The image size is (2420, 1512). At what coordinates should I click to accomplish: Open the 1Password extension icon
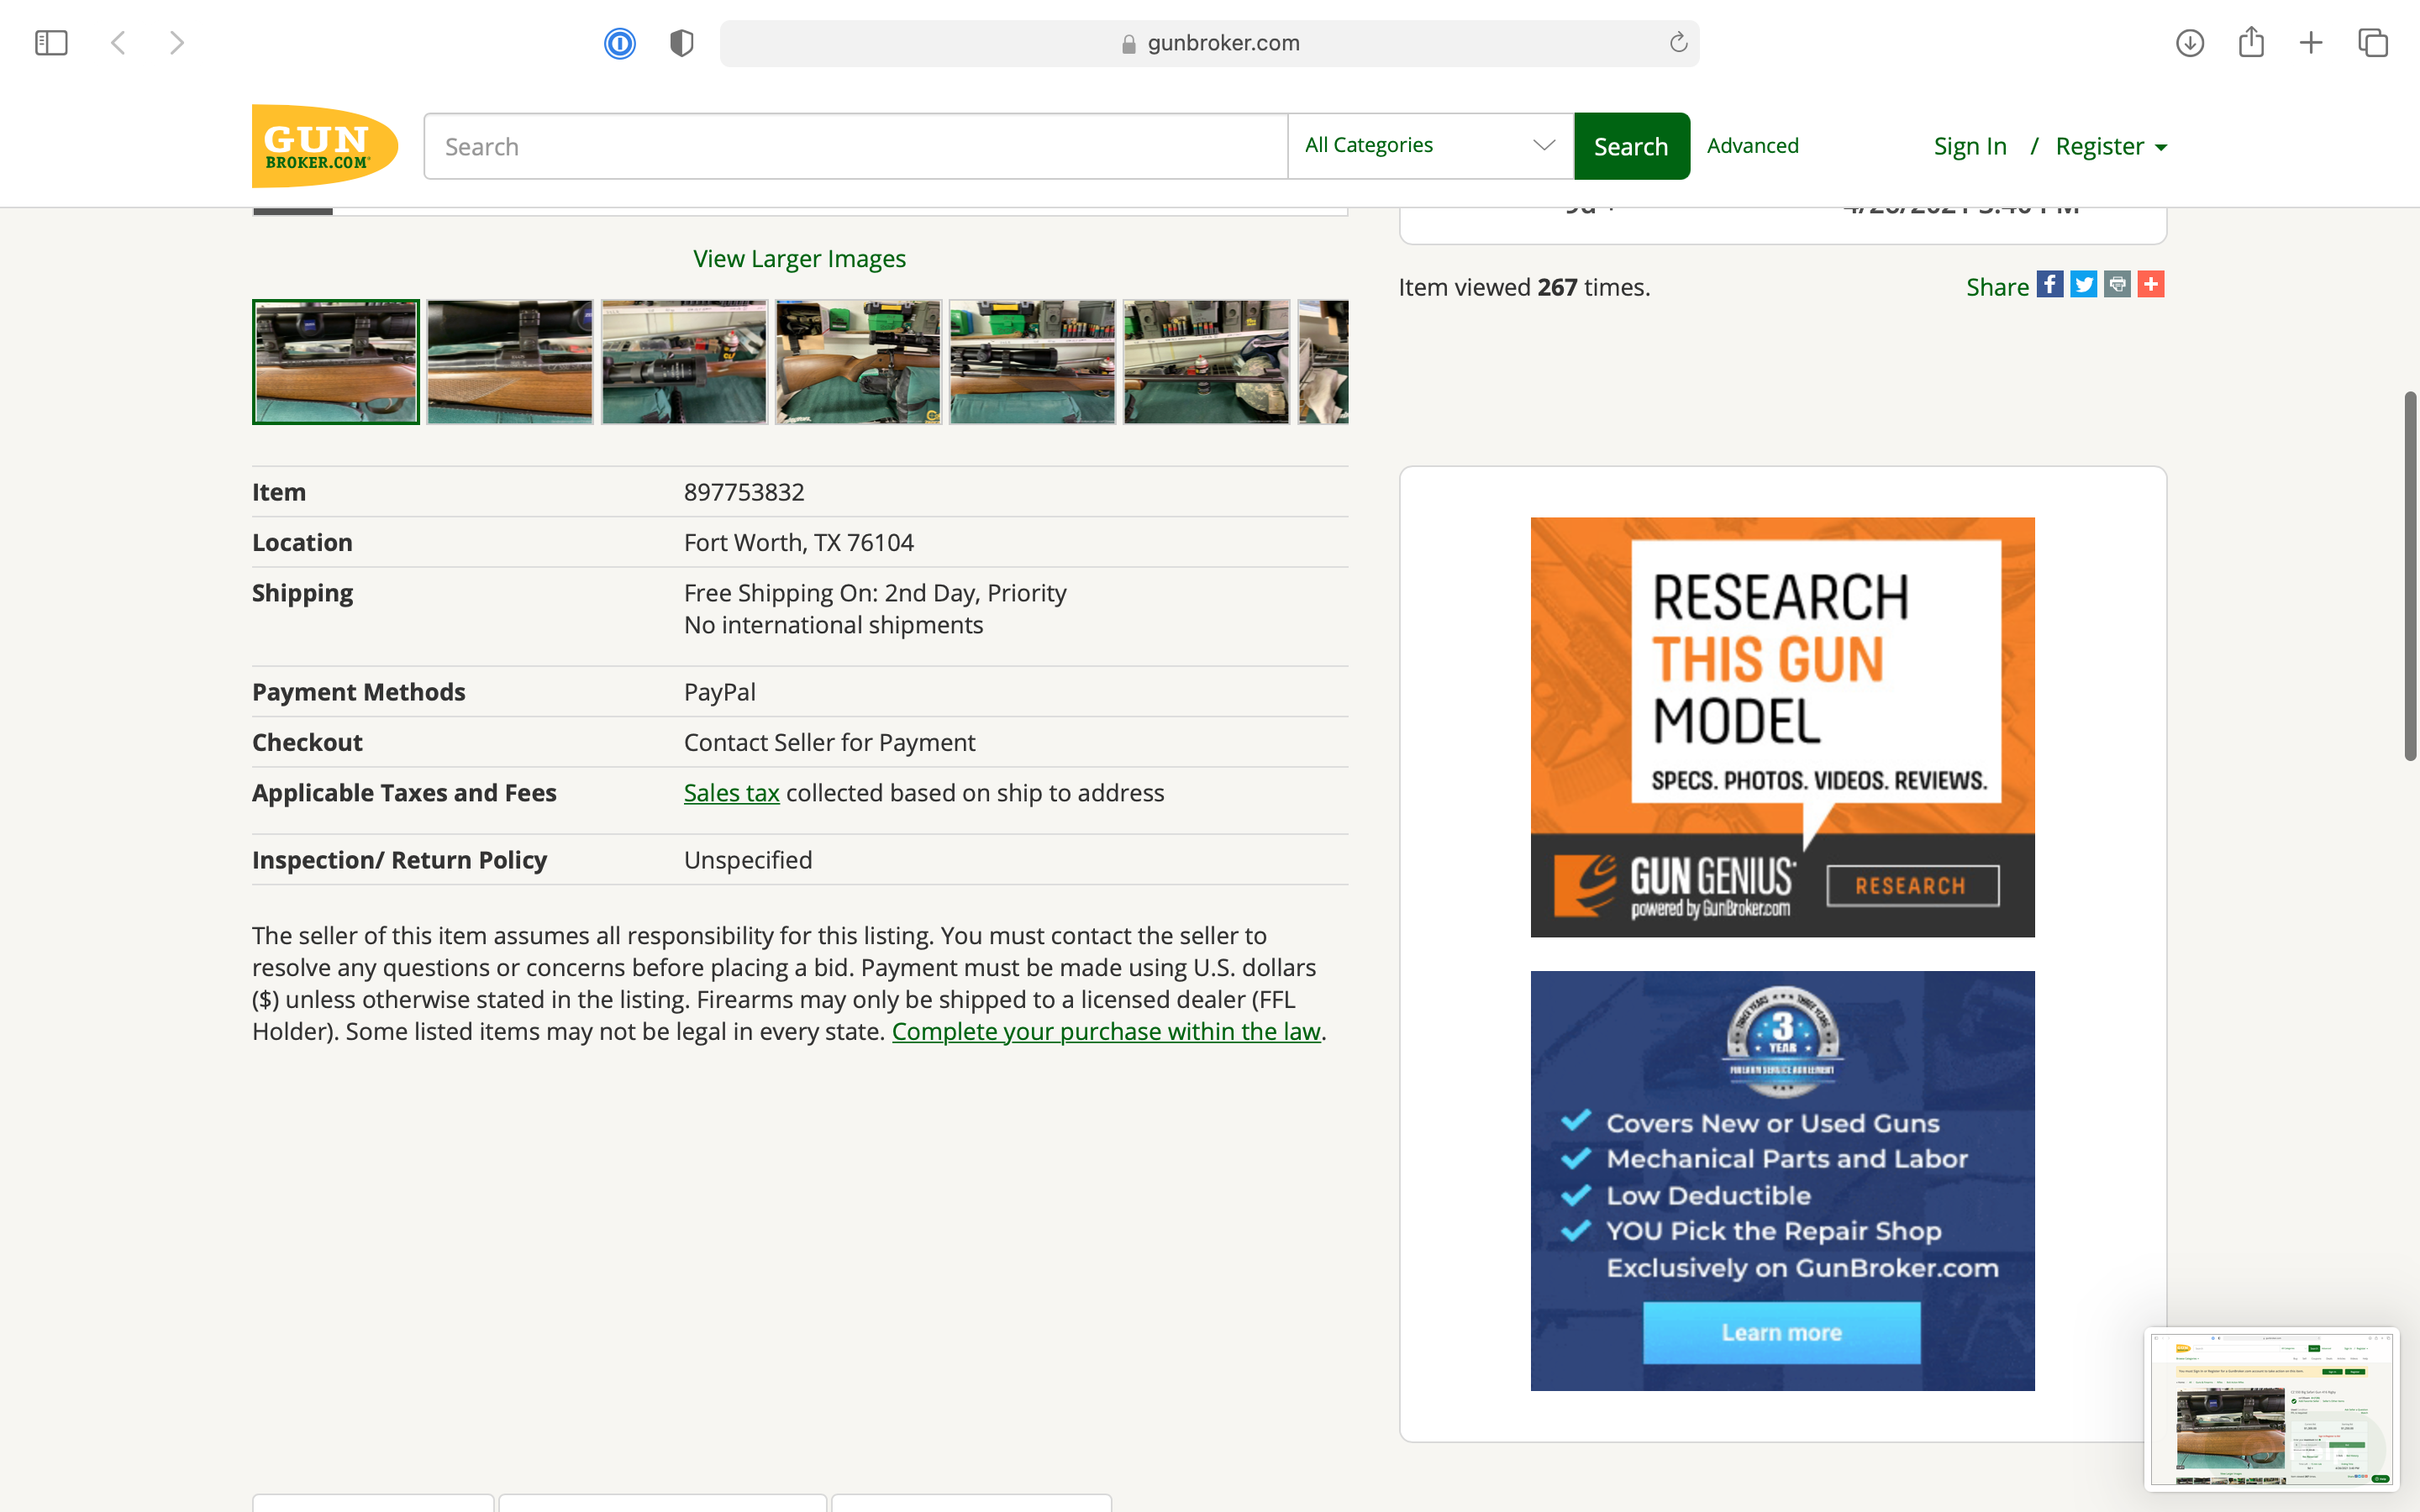tap(619, 43)
